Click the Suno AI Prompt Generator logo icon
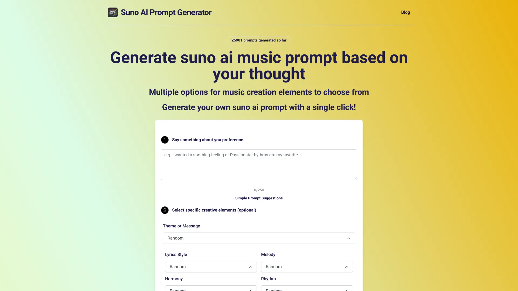This screenshot has width=518, height=291. (x=113, y=12)
